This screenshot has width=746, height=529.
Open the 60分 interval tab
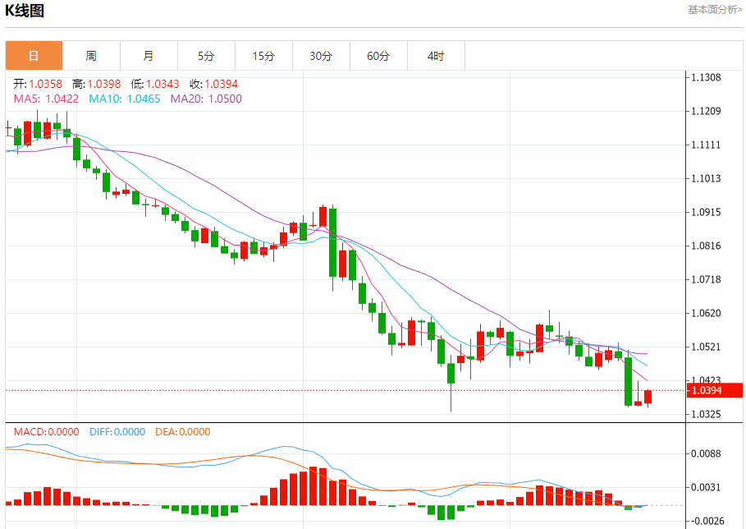tap(378, 56)
